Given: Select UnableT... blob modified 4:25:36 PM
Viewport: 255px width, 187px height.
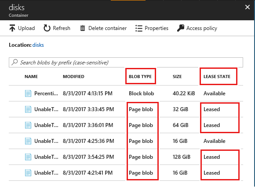Looking at the screenshot, I should pyautogui.click(x=46, y=141).
